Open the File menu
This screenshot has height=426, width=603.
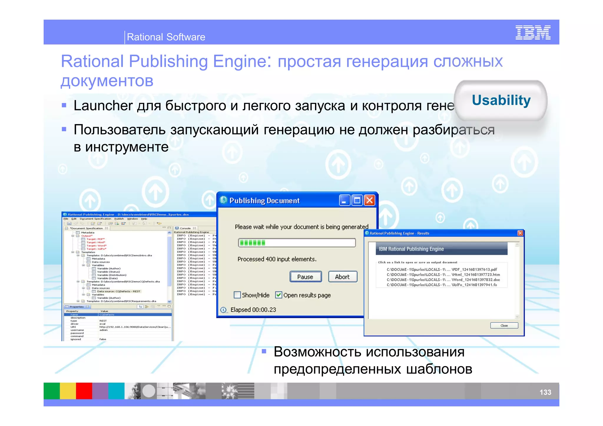66,219
